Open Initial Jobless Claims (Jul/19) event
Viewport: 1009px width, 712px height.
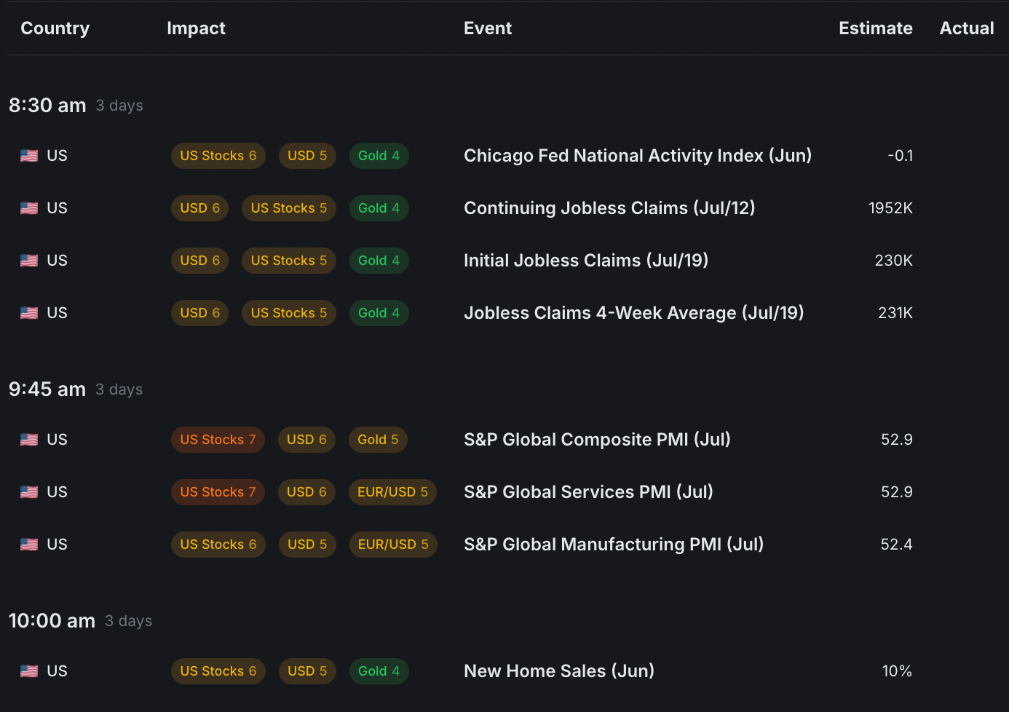pos(585,261)
